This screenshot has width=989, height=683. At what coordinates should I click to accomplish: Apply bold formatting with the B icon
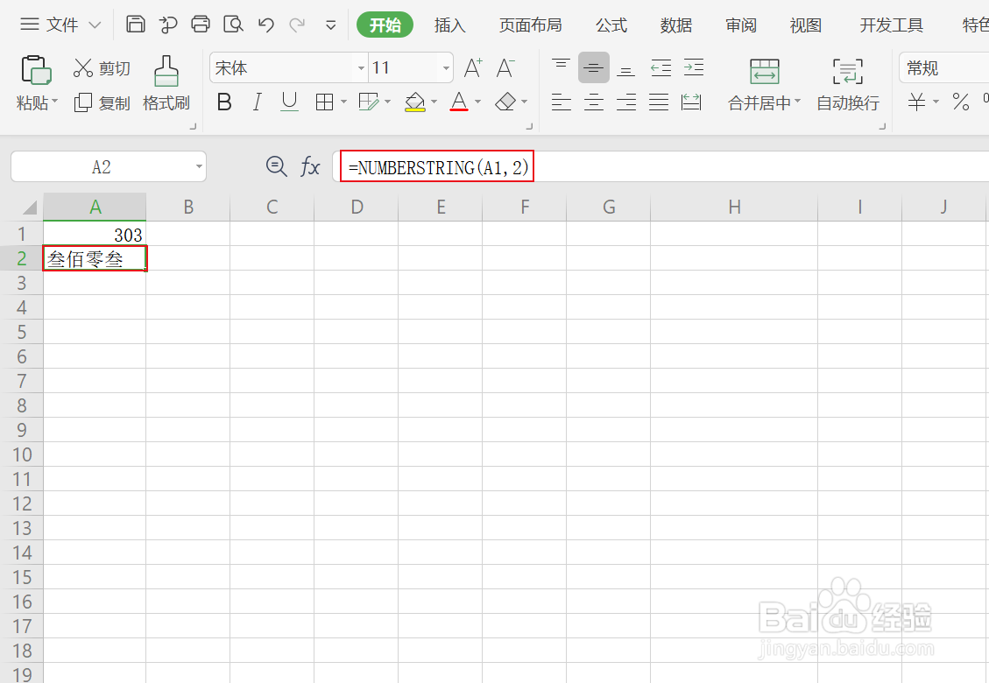point(224,102)
